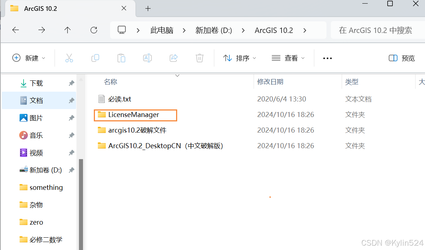Open a new tab with plus
425x250 pixels.
[x=148, y=9]
